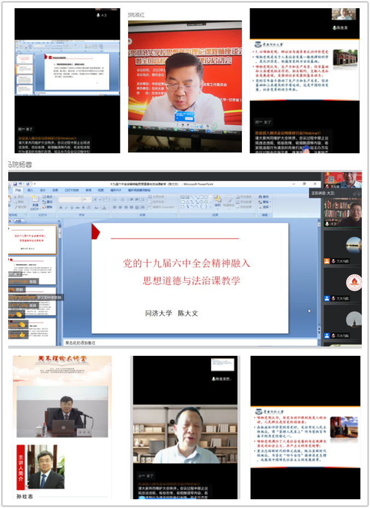Open the font size dropdown box
The image size is (370, 508).
click(88, 200)
